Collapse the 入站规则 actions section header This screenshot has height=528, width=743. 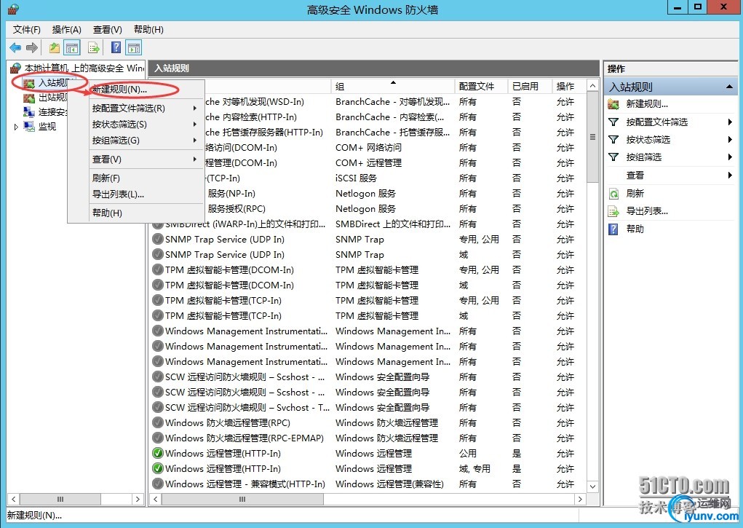(x=729, y=87)
